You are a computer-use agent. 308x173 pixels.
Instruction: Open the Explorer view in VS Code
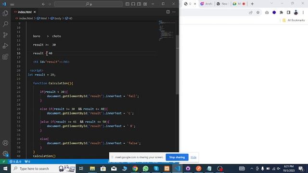(x=5, y=13)
